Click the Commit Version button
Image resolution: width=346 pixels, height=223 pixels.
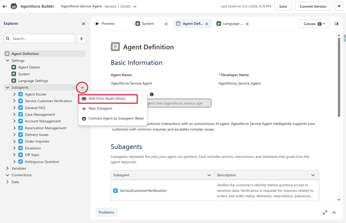pos(313,6)
